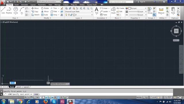Choose the Array command
The height and width of the screenshot is (104, 184).
(54, 15)
